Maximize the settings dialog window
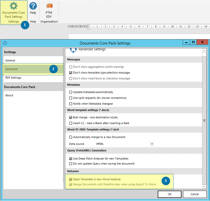210x201 pixels. pyautogui.click(x=193, y=42)
